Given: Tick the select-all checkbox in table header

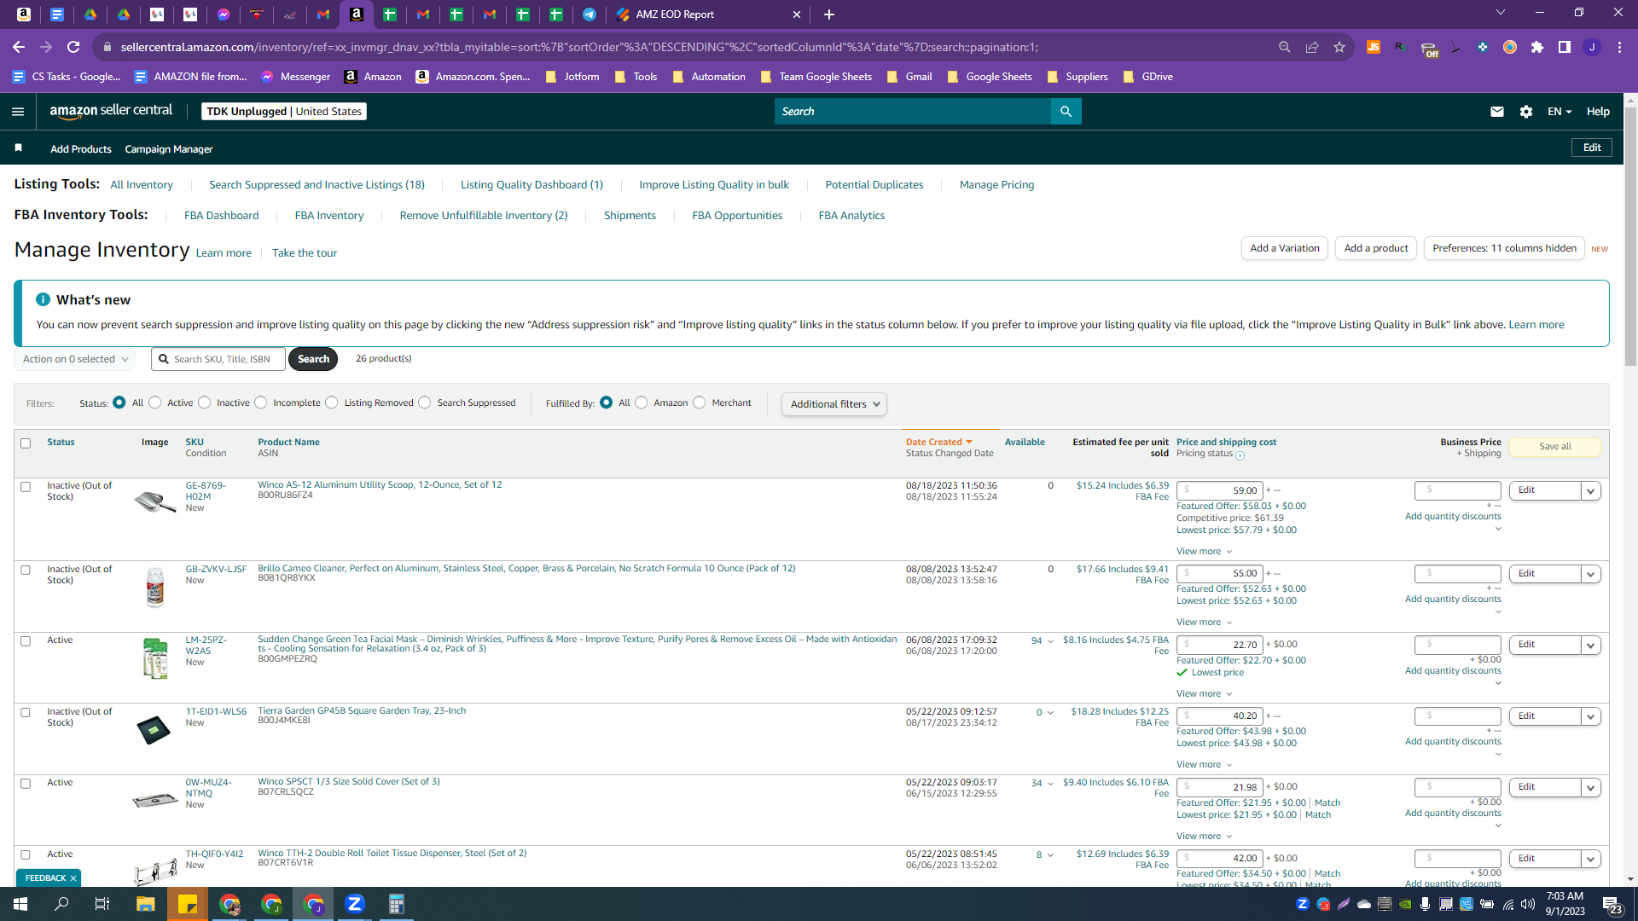Looking at the screenshot, I should (26, 443).
